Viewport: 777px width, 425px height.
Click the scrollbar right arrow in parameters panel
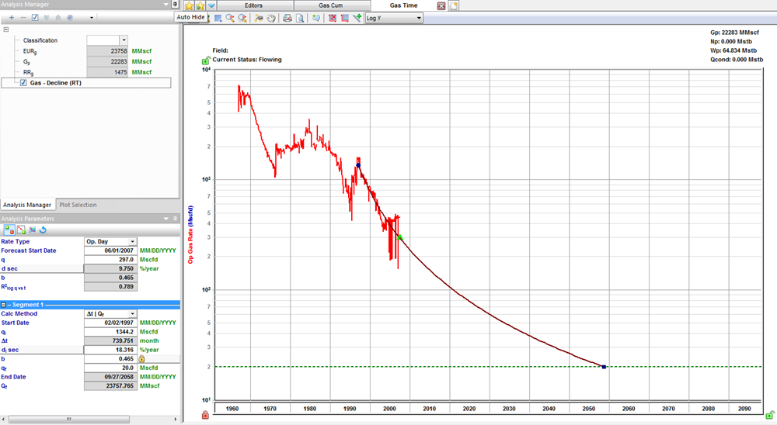tap(176, 419)
